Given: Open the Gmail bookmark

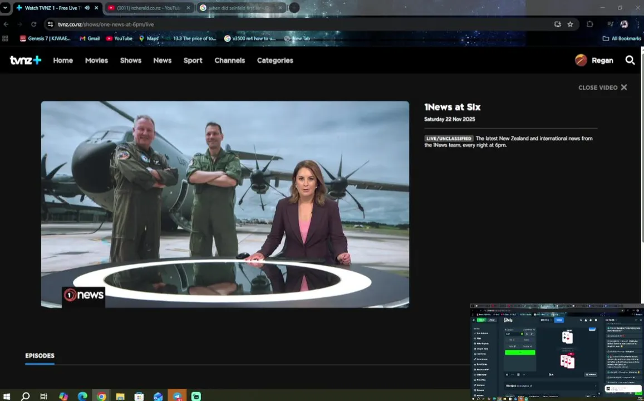Looking at the screenshot, I should coord(90,38).
